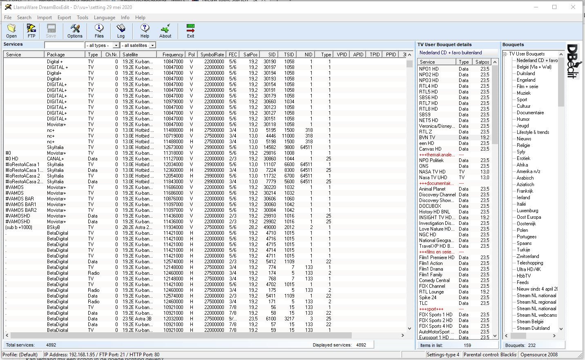Open the Export menu
Screen dimensions: 585x360
click(64, 18)
